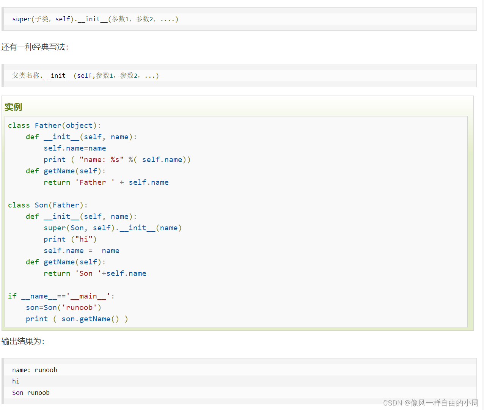Click the line class Father(object):
The image size is (484, 410).
point(54,126)
